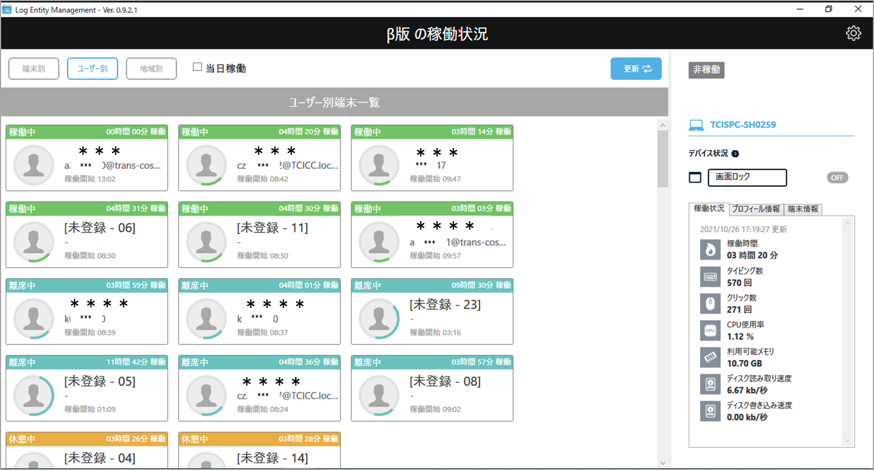Viewport: 874px width, 470px height.
Task: Select the ユーザー別 view button
Action: tap(92, 69)
